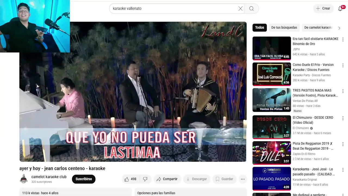This screenshot has width=348, height=196.
Task: Click 'Karaoke Party - Discos Fuentes' channel name
Action: pyautogui.click(x=312, y=75)
